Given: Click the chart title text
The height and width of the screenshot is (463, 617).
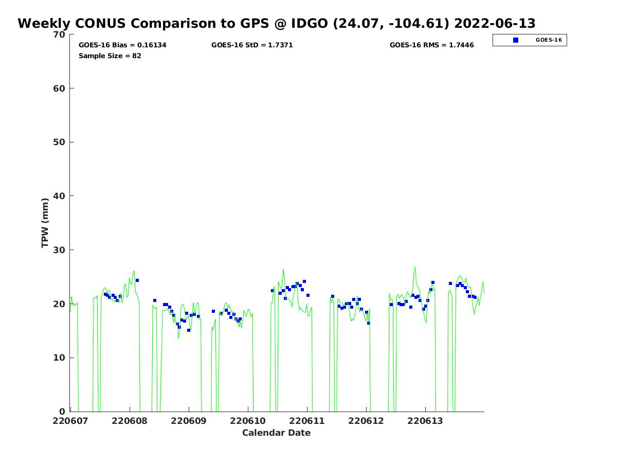Looking at the screenshot, I should (x=277, y=24).
